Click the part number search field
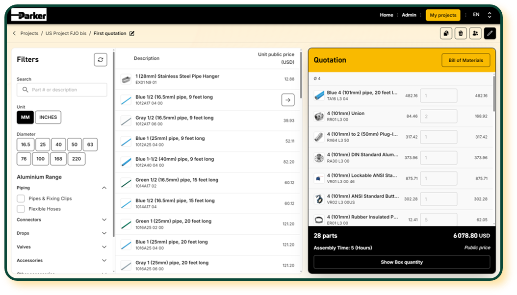 (x=62, y=90)
